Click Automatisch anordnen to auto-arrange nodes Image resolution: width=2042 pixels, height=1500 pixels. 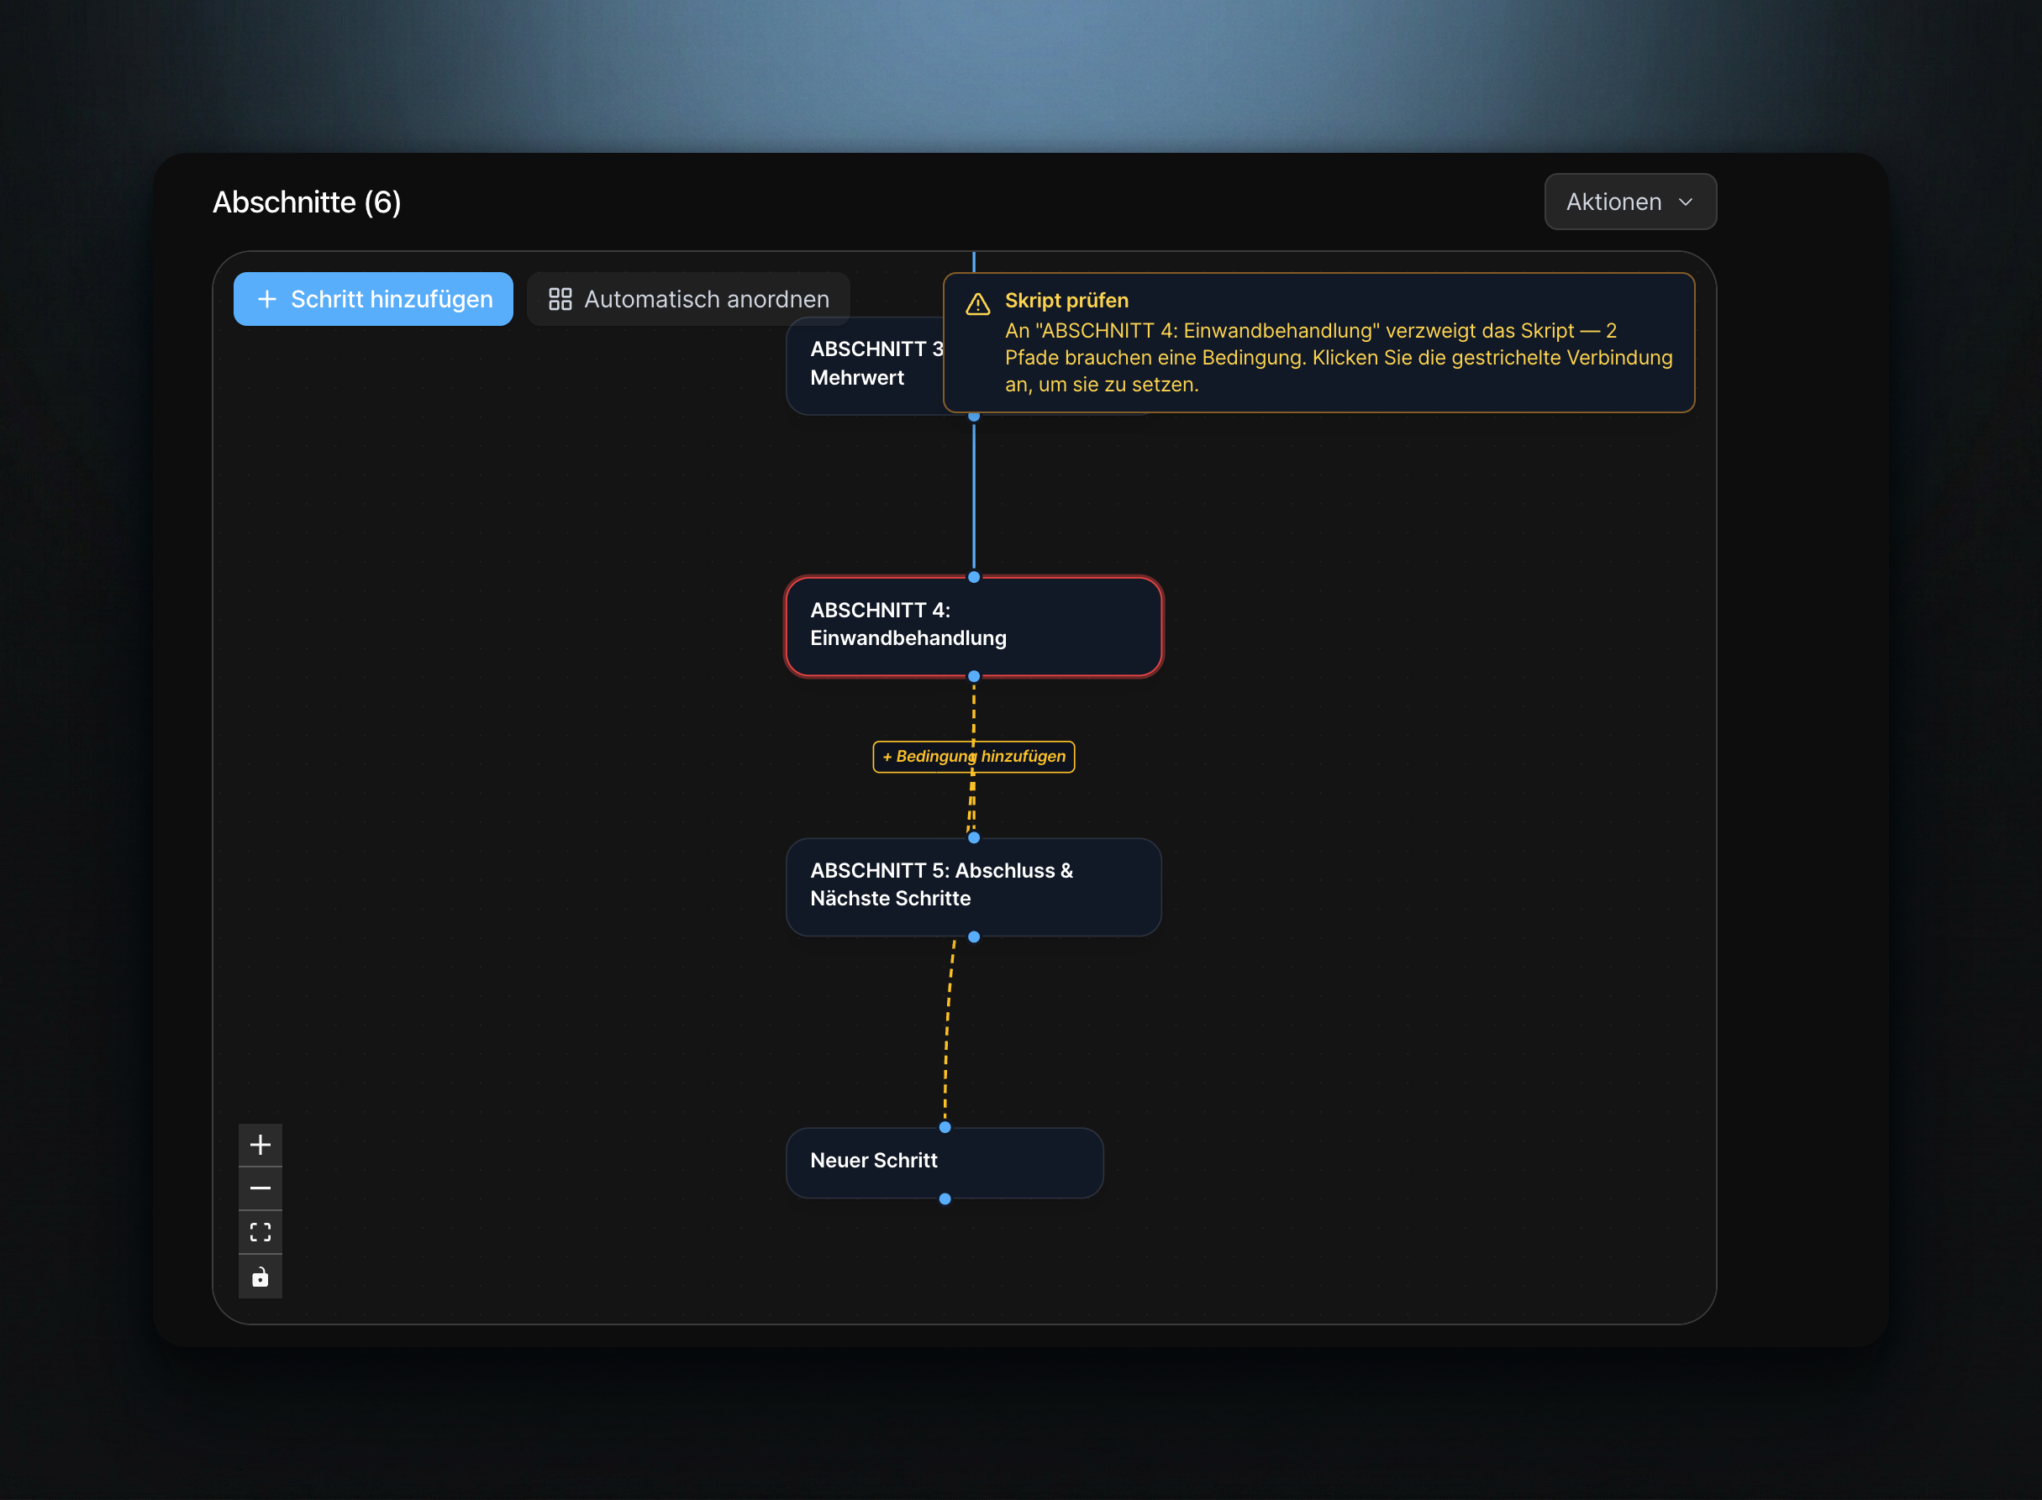click(x=688, y=299)
